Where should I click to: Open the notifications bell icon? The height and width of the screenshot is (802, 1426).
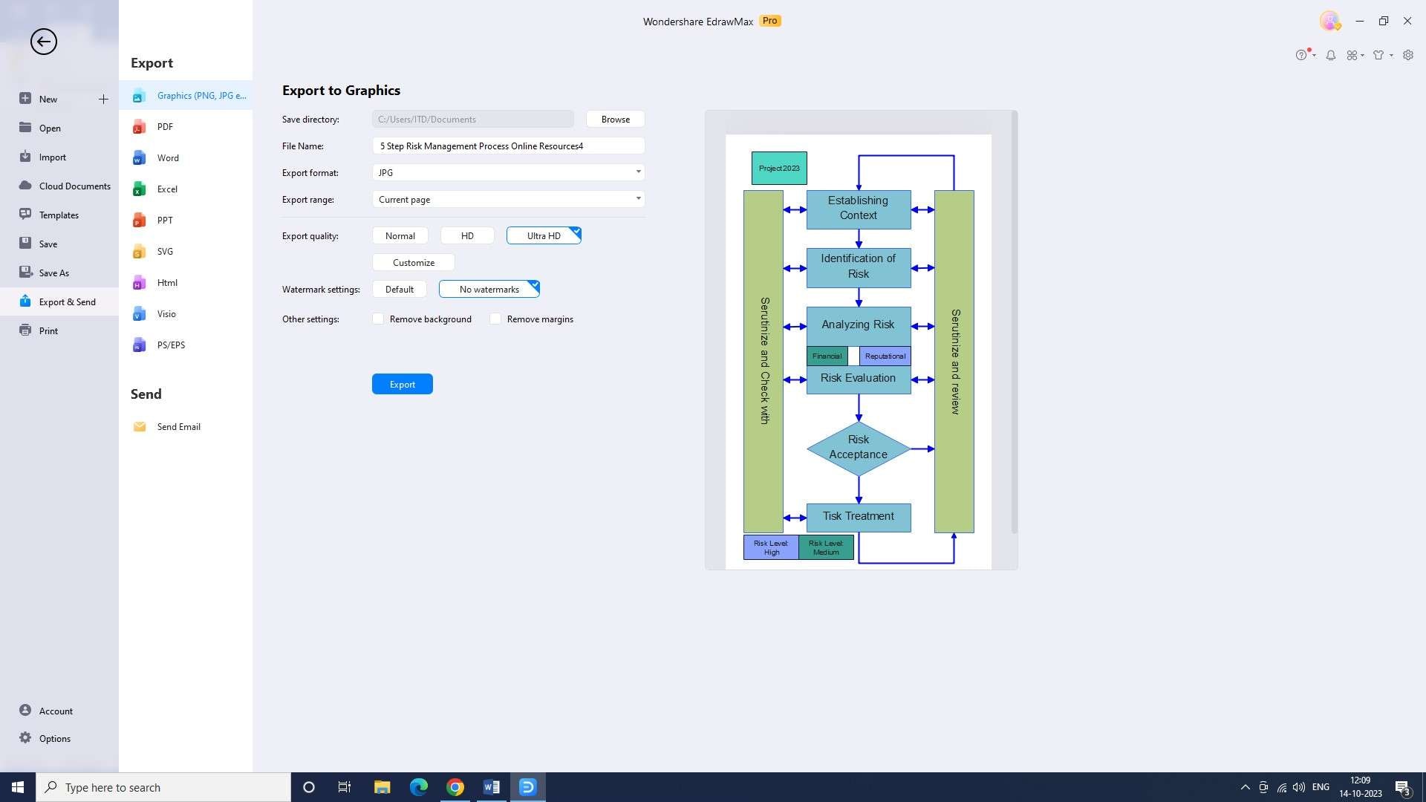1331,55
